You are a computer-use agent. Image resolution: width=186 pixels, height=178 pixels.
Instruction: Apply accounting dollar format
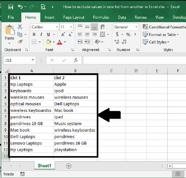(117, 34)
